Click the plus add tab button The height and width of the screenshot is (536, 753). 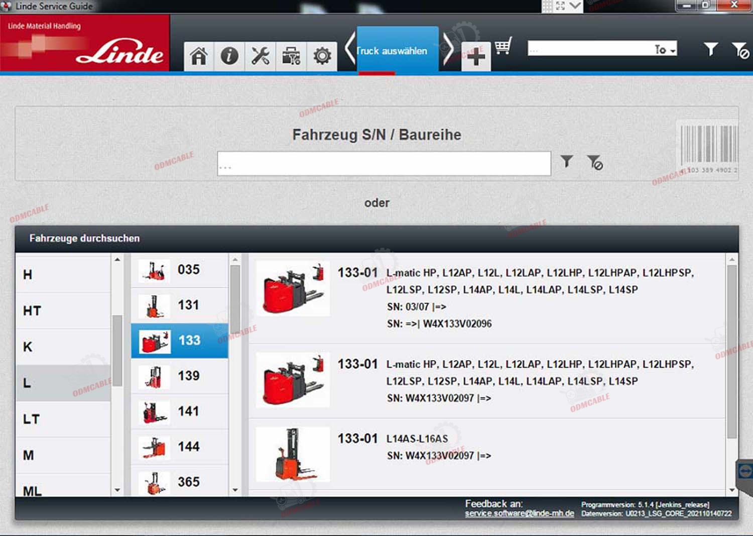pyautogui.click(x=476, y=57)
